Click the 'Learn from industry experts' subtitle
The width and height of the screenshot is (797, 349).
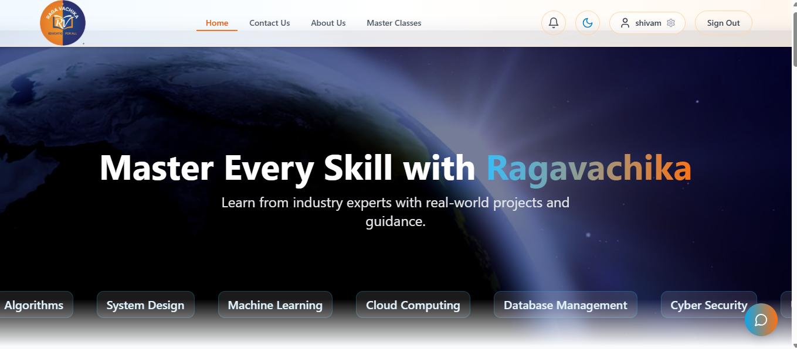[395, 212]
